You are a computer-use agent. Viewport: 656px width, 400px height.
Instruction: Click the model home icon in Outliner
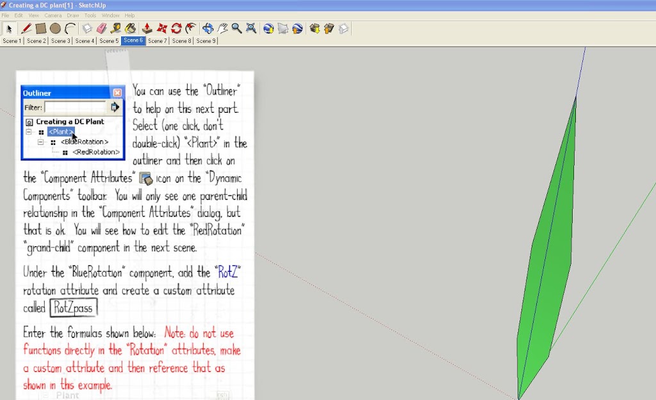tap(29, 122)
